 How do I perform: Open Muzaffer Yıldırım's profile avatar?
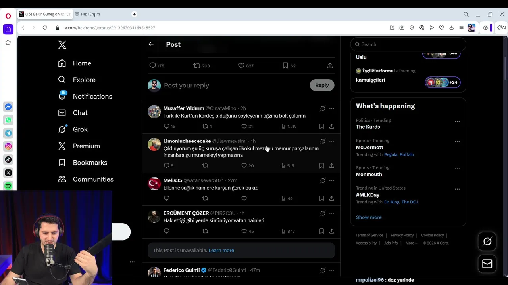coord(154,112)
